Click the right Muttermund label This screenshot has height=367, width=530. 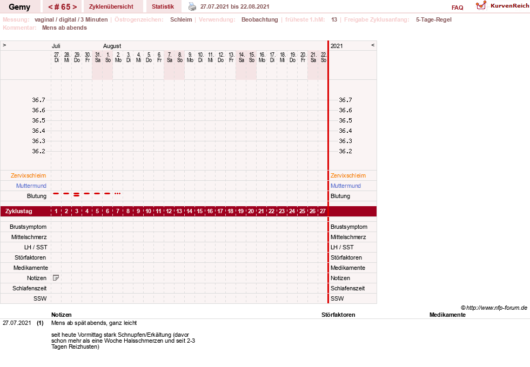(345, 186)
